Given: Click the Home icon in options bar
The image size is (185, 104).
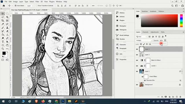Looking at the screenshot, I should pyautogui.click(x=4, y=6).
